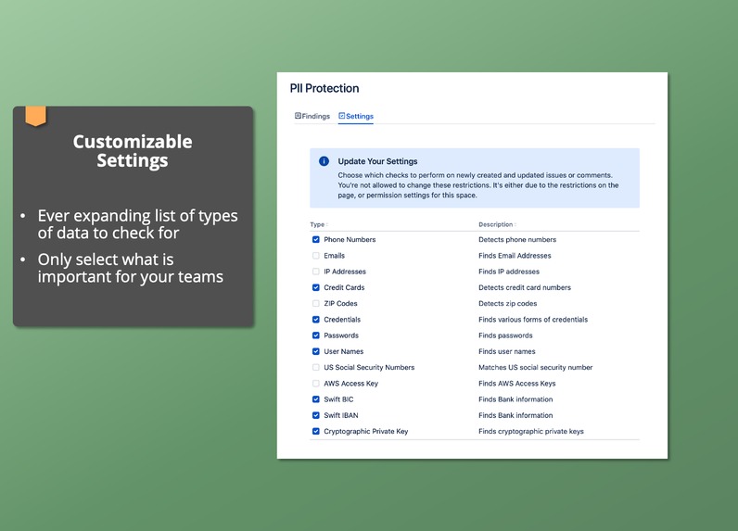Click the info icon in Update Your Settings
738x531 pixels.
tap(324, 161)
